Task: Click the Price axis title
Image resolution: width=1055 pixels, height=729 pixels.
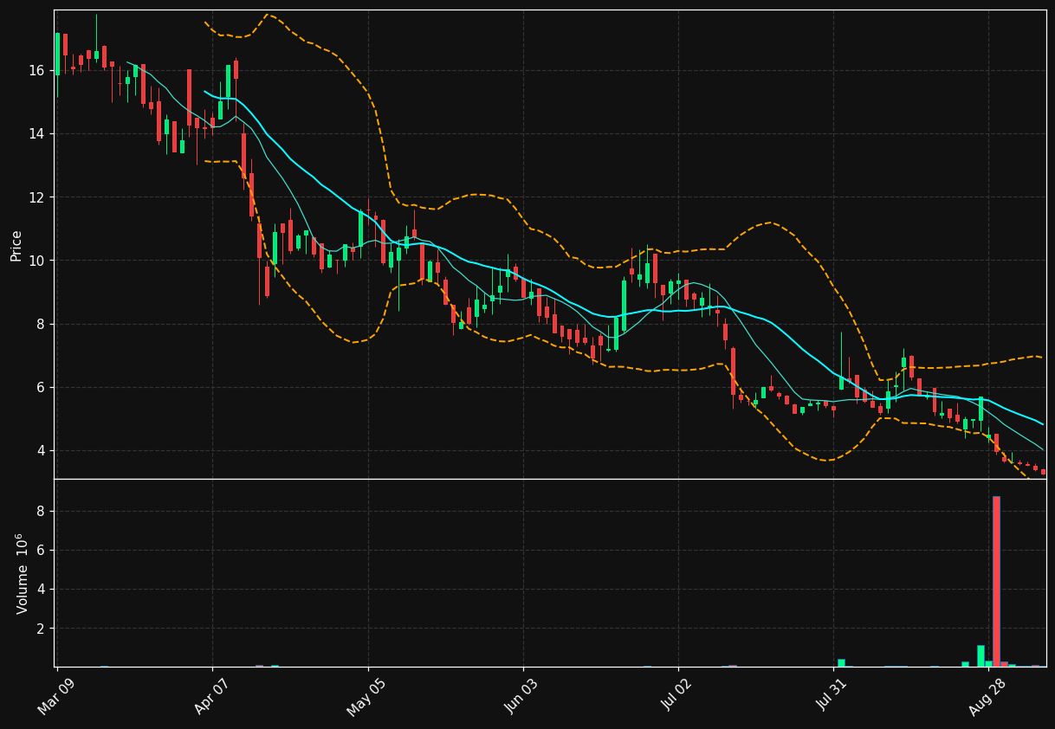Action: (16, 245)
